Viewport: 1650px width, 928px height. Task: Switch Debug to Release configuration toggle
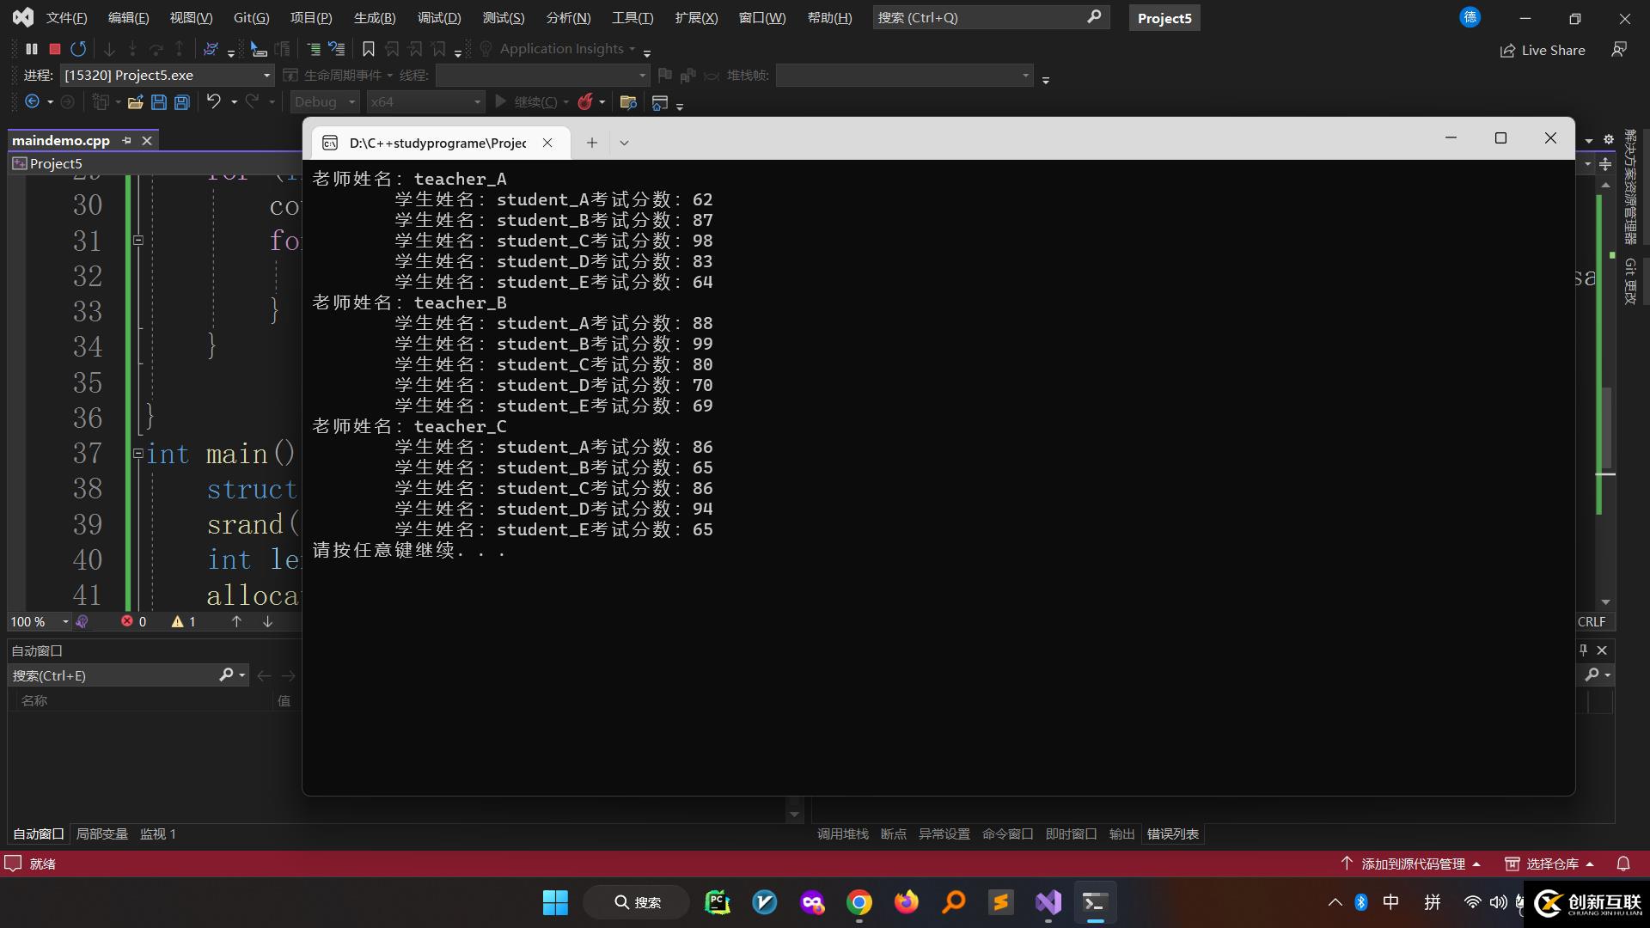coord(323,102)
